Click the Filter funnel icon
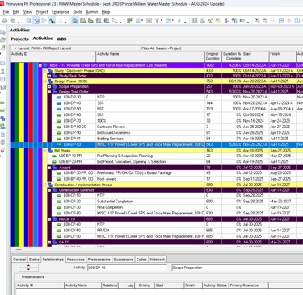Viewport: 303px width, 295px height. [157, 21]
